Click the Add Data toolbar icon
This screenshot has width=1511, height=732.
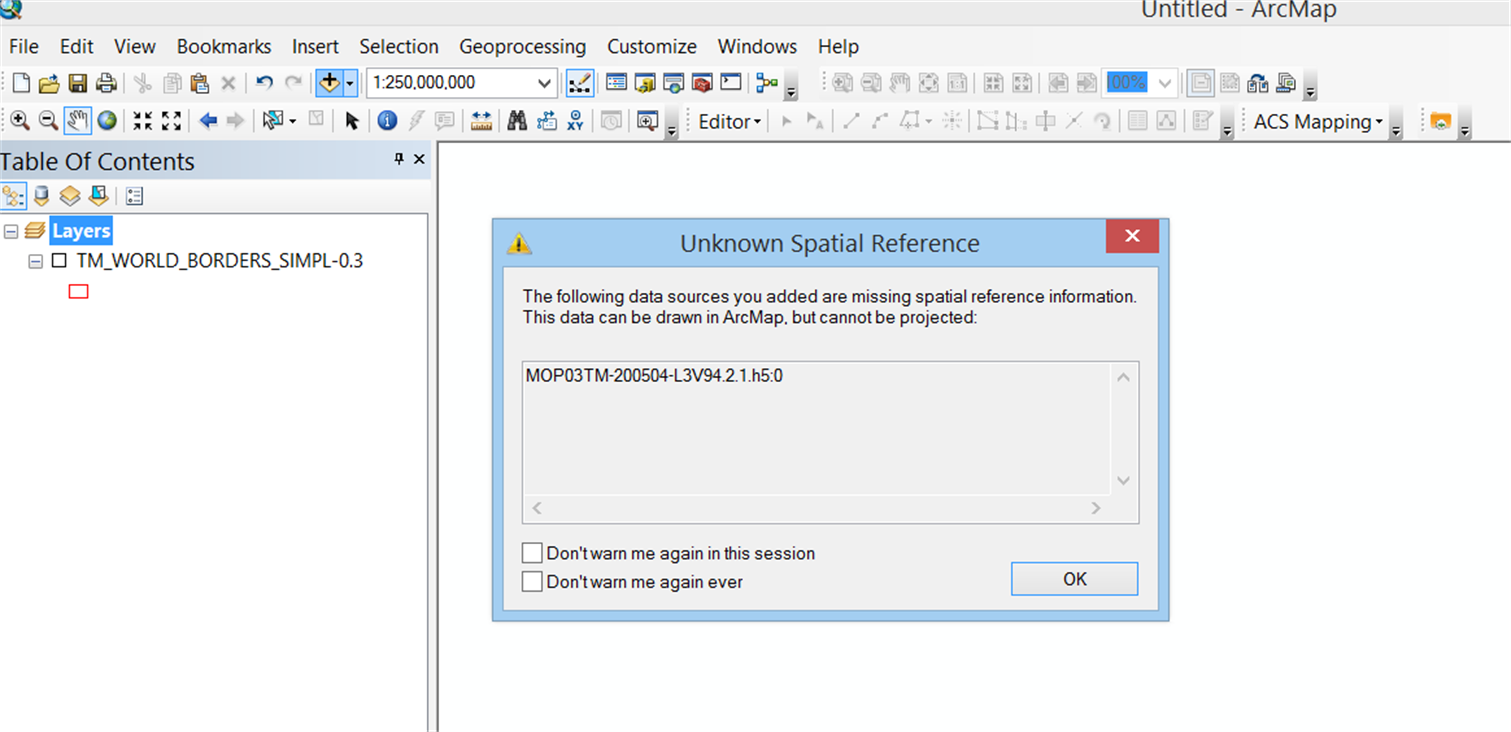click(x=329, y=83)
